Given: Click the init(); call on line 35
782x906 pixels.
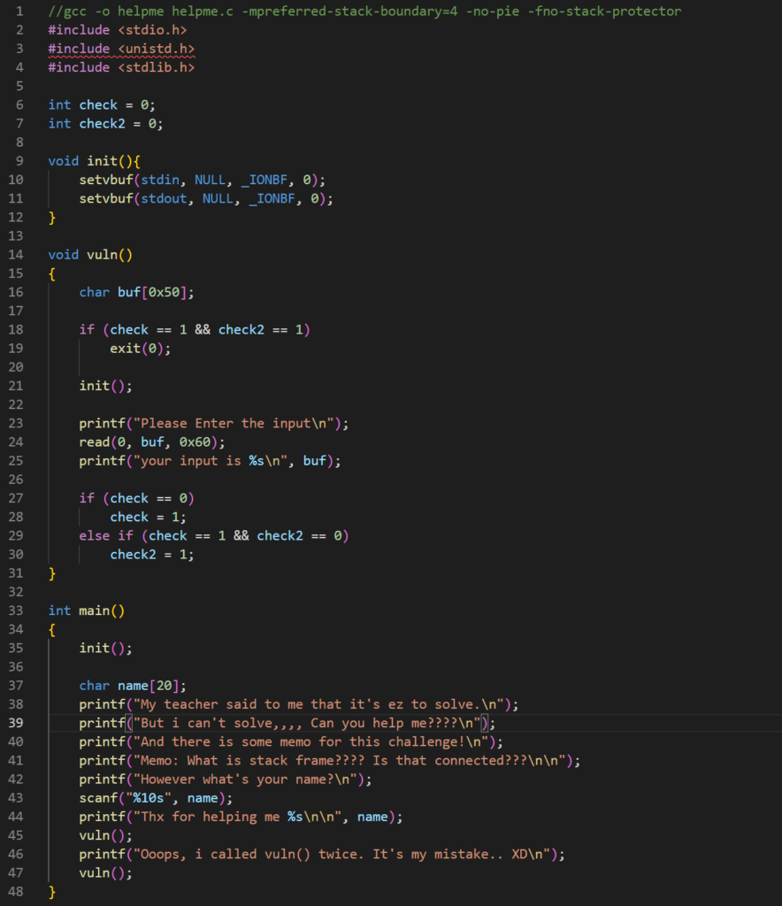Looking at the screenshot, I should tap(105, 649).
